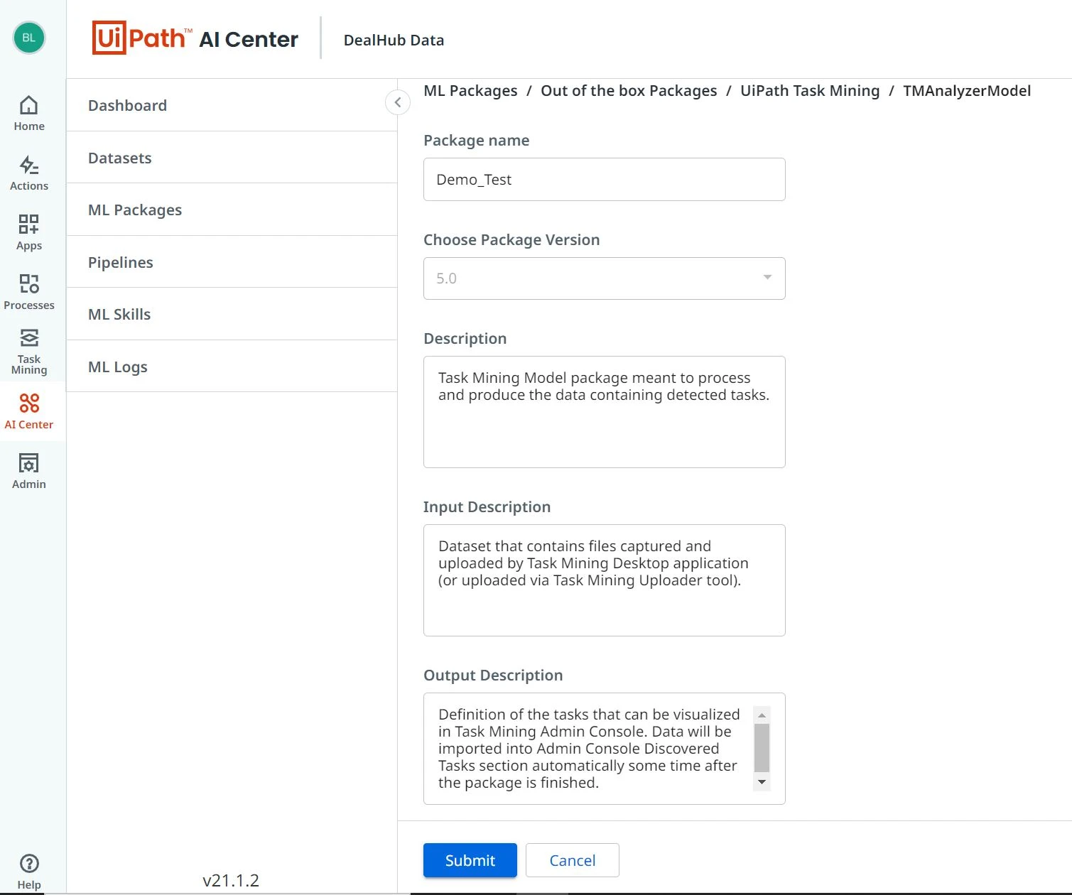1072x895 pixels.
Task: Go to Home in the left rail
Action: (x=29, y=114)
